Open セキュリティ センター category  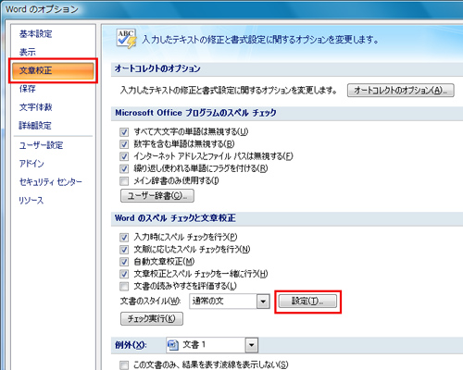point(51,182)
